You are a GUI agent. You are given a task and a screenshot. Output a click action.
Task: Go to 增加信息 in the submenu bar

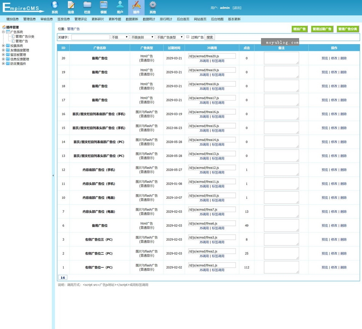[13, 19]
